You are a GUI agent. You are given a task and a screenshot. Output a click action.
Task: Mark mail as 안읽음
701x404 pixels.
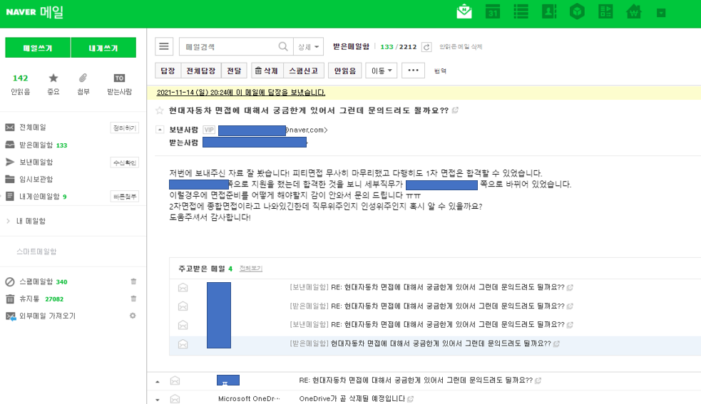click(344, 71)
